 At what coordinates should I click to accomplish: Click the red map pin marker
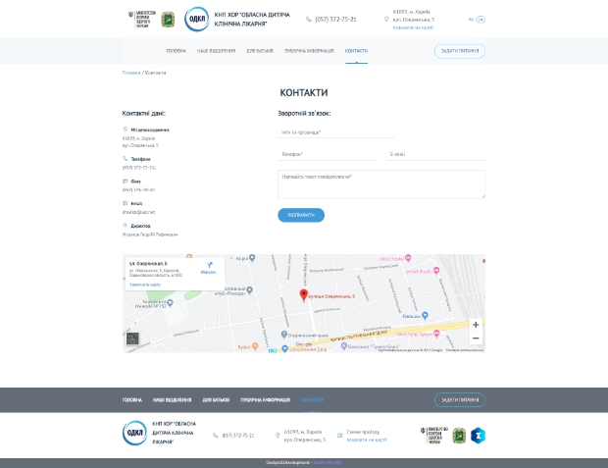303,294
